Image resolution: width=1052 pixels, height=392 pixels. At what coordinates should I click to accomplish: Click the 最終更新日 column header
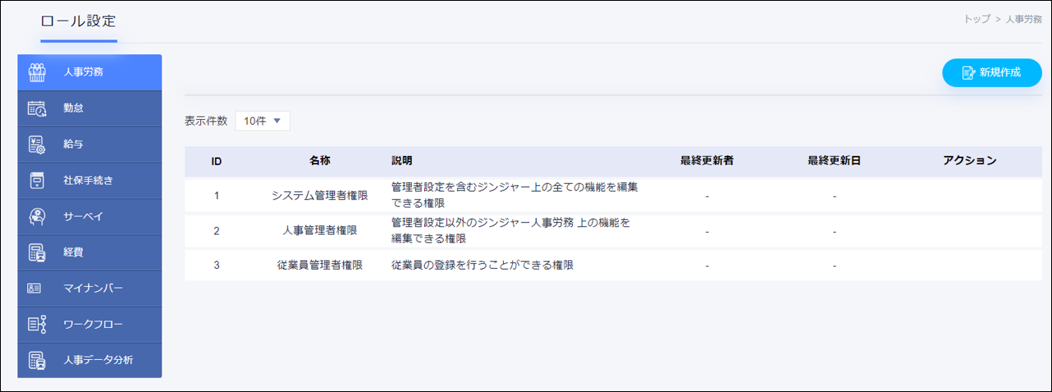pyautogui.click(x=834, y=161)
